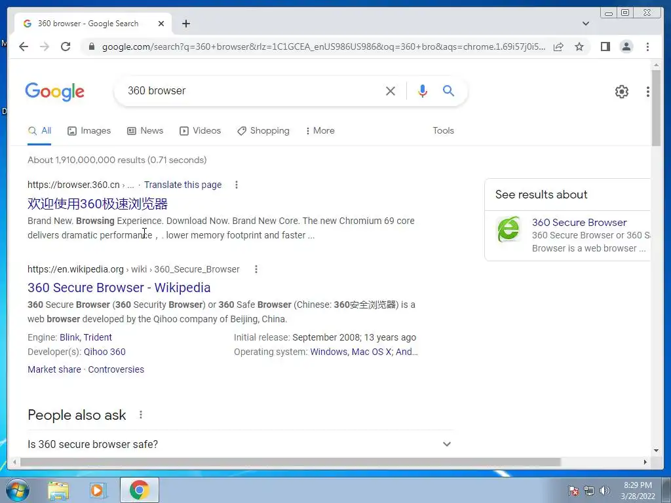Open Chrome side panel icon
The image size is (671, 503).
pyautogui.click(x=605, y=47)
